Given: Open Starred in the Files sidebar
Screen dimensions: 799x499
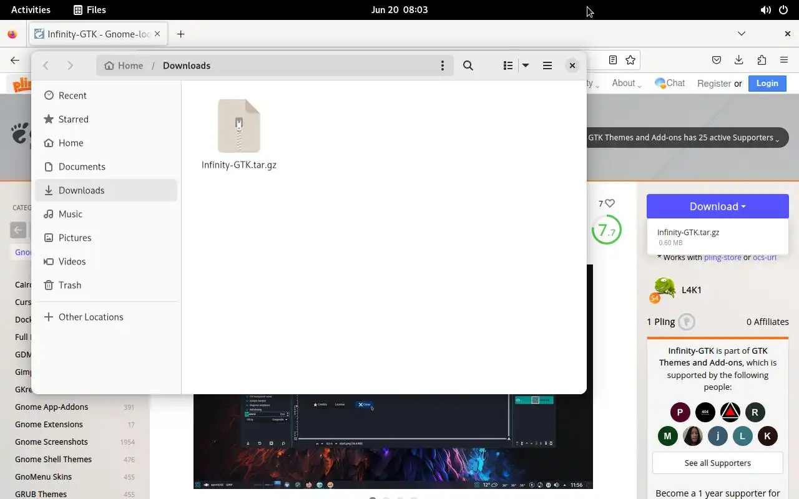Looking at the screenshot, I should [x=106, y=119].
